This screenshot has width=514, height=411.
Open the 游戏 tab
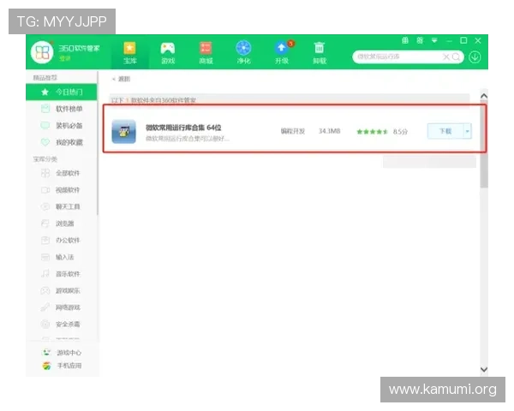168,53
